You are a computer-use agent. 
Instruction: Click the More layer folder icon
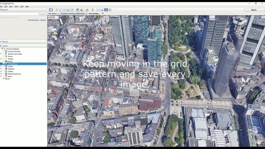tap(6, 76)
